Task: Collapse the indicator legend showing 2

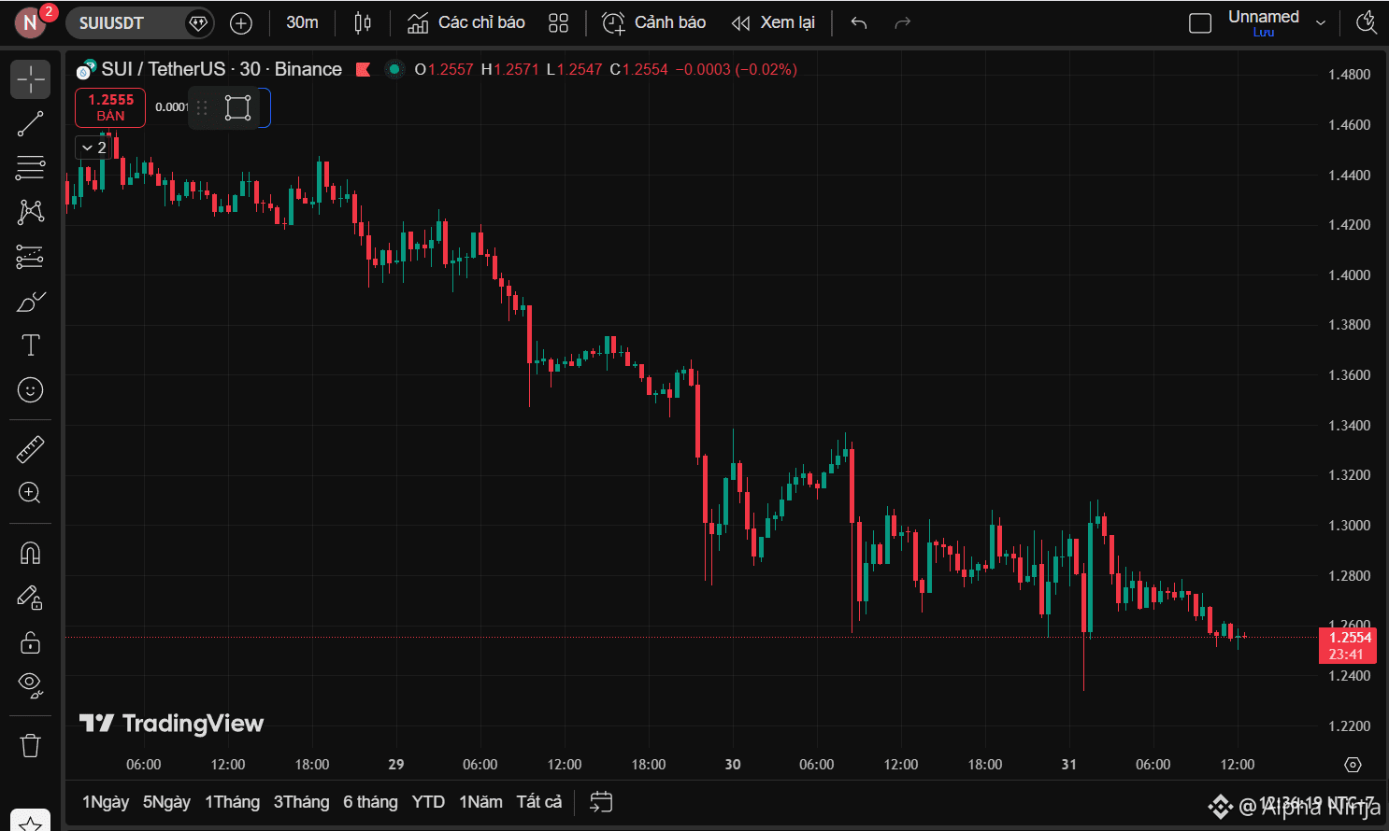Action: point(93,148)
